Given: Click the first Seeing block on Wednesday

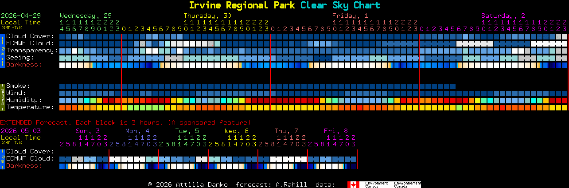Looking at the screenshot, I should tap(62, 58).
